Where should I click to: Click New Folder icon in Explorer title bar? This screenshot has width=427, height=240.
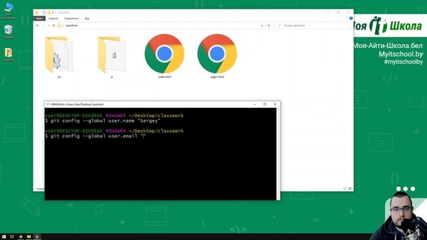[x=49, y=12]
